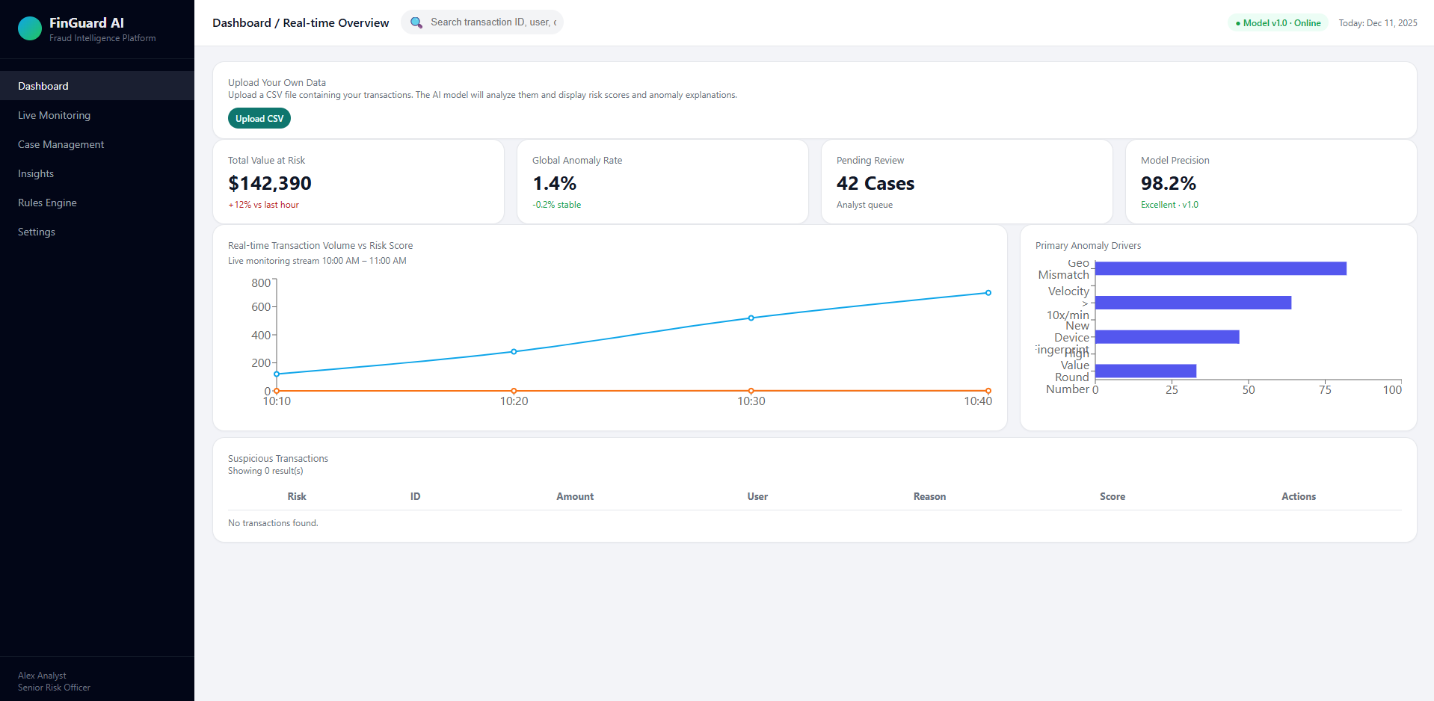This screenshot has width=1434, height=701.
Task: Click the FinGuard AI logo circle
Action: (x=30, y=28)
